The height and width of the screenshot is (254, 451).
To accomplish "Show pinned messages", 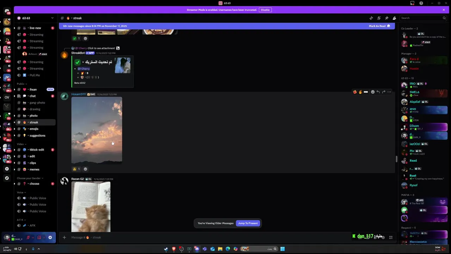I will pos(387,18).
